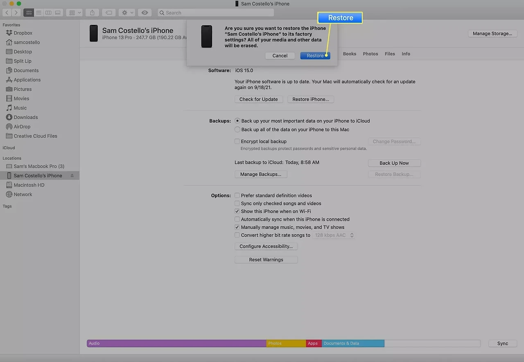Click the Back Up Now button
This screenshot has height=362, width=524.
point(394,163)
